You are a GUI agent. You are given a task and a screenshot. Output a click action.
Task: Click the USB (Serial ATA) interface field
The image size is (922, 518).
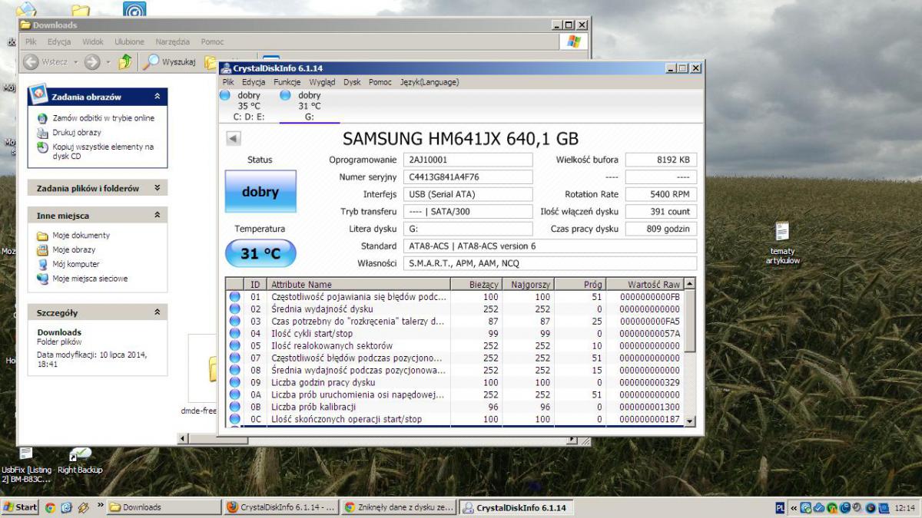[x=468, y=194]
